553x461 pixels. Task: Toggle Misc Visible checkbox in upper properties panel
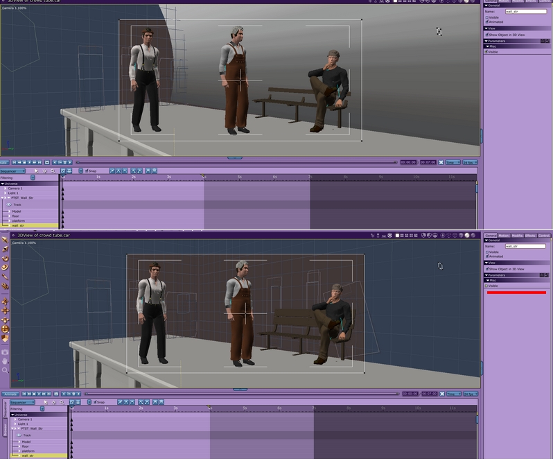coord(486,51)
